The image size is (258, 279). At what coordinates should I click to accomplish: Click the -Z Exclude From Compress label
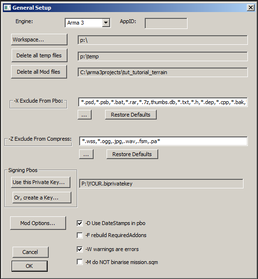point(40,139)
